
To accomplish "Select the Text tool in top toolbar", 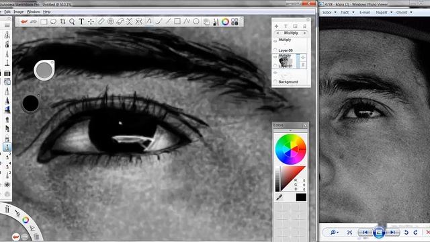I will click(x=81, y=22).
